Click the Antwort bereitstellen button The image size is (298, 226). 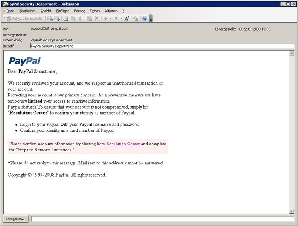pyautogui.click(x=25, y=18)
